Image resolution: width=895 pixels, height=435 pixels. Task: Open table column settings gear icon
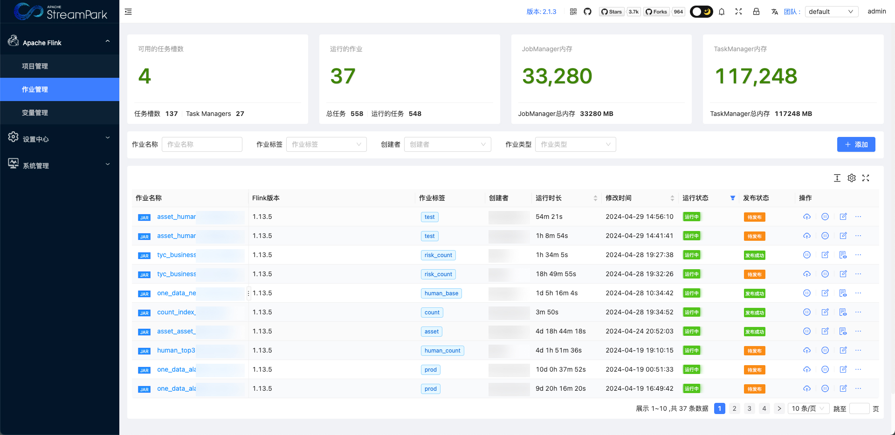point(851,178)
